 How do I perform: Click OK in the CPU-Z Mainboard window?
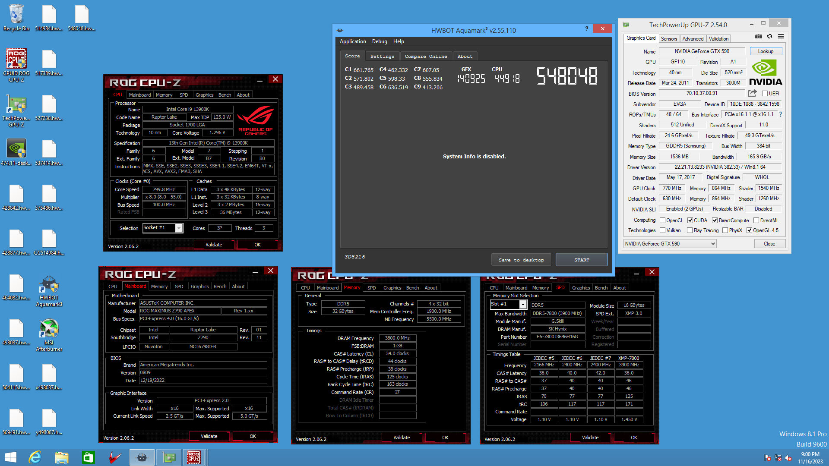coord(253,436)
